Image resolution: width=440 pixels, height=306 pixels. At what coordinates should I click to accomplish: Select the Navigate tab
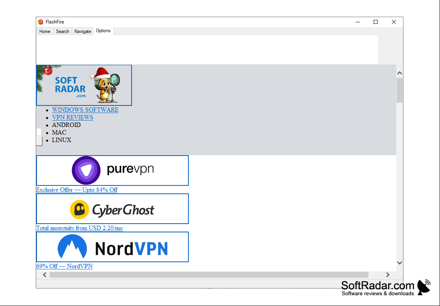point(83,31)
